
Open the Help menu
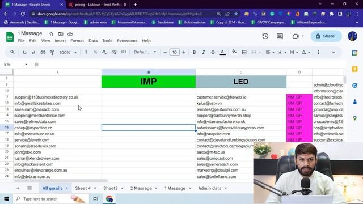tap(146, 41)
